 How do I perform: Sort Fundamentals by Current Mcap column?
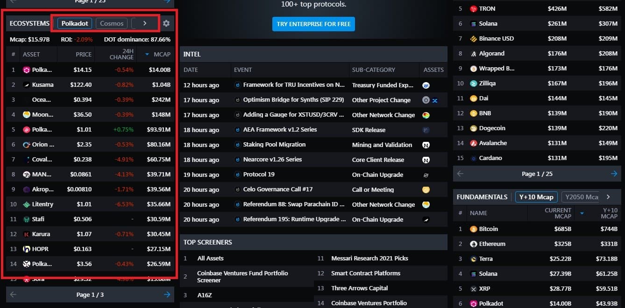point(558,213)
